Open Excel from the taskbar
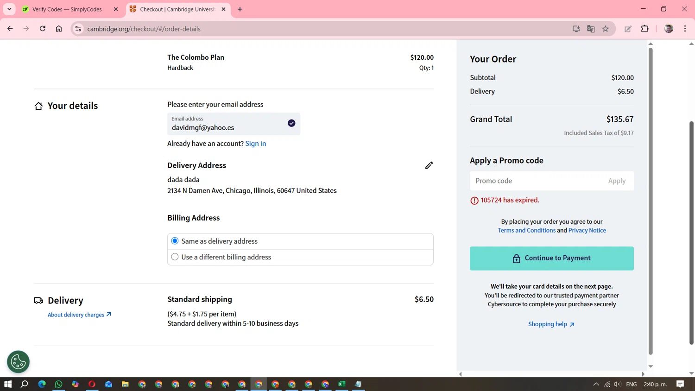This screenshot has height=391, width=695. coord(342,384)
